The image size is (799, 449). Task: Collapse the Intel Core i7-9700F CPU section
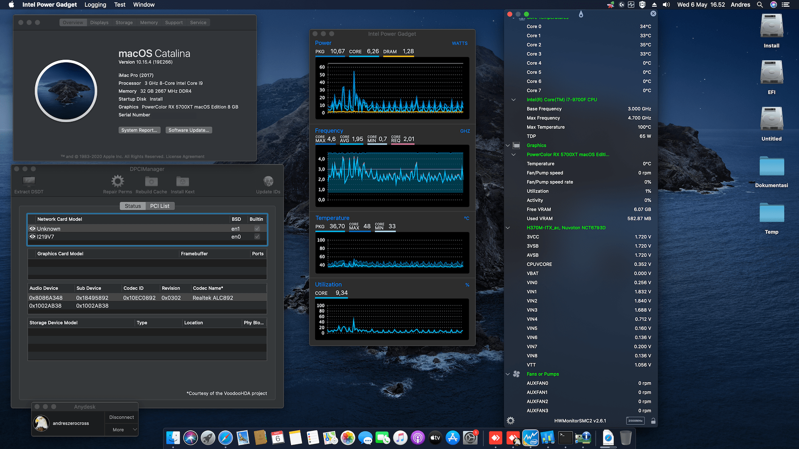pos(514,99)
